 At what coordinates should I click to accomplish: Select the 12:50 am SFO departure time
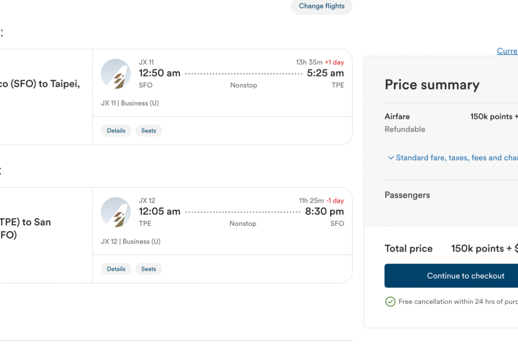click(x=159, y=73)
